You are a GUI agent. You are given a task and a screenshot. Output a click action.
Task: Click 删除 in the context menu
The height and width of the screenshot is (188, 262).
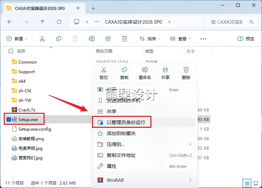(x=186, y=73)
